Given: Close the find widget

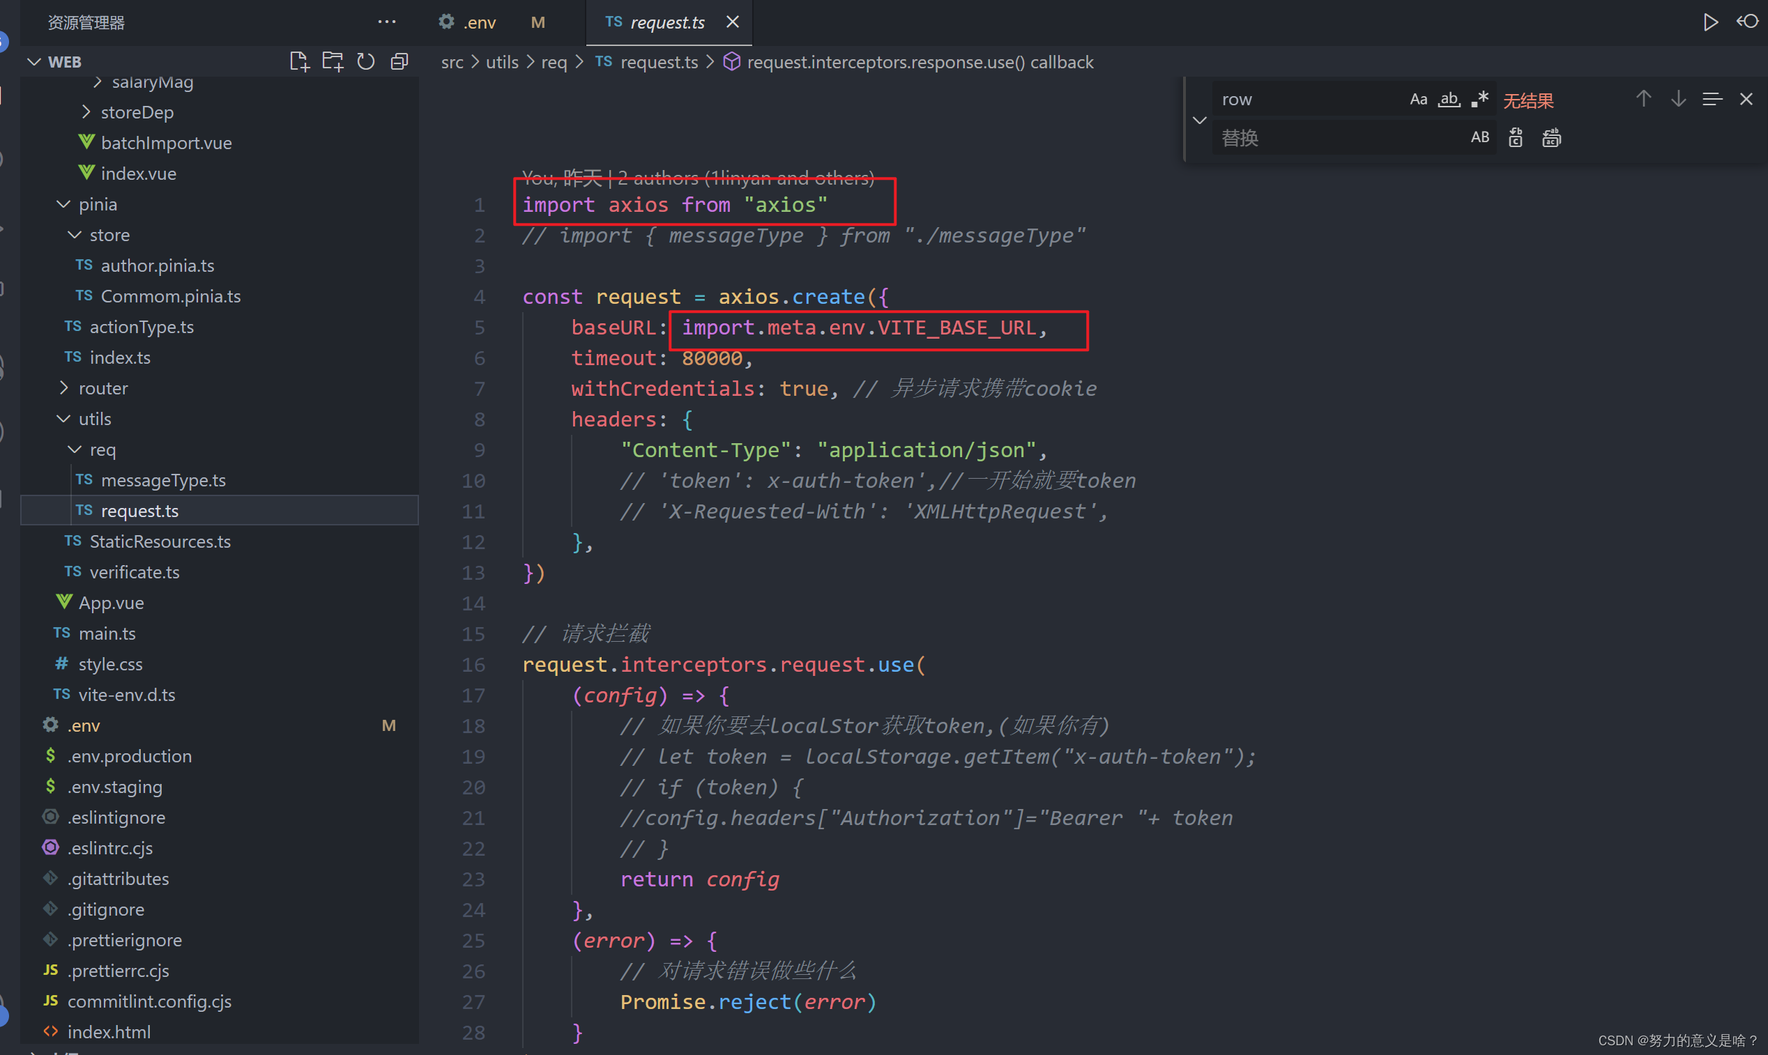Looking at the screenshot, I should (x=1746, y=99).
